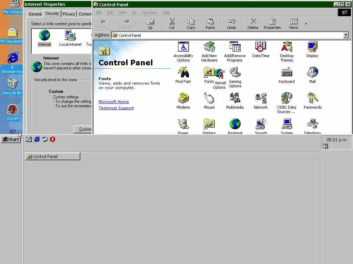353x264 pixels.
Task: Expand the Forward history dropdown arrow
Action: (139, 24)
